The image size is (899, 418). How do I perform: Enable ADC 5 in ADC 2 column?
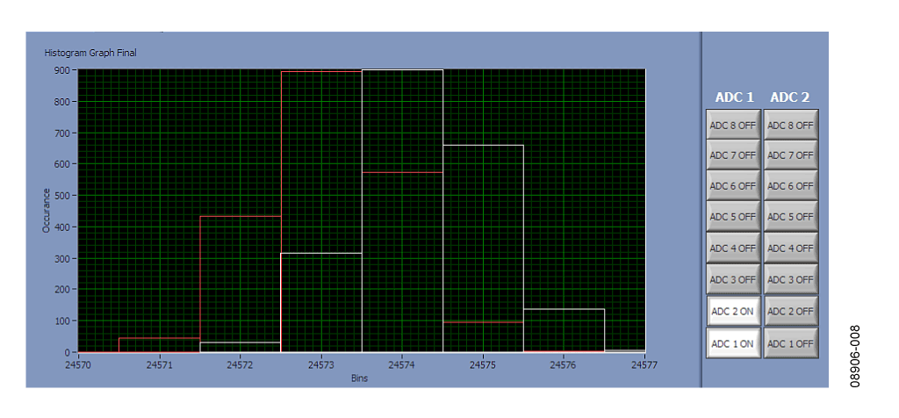pyautogui.click(x=791, y=217)
